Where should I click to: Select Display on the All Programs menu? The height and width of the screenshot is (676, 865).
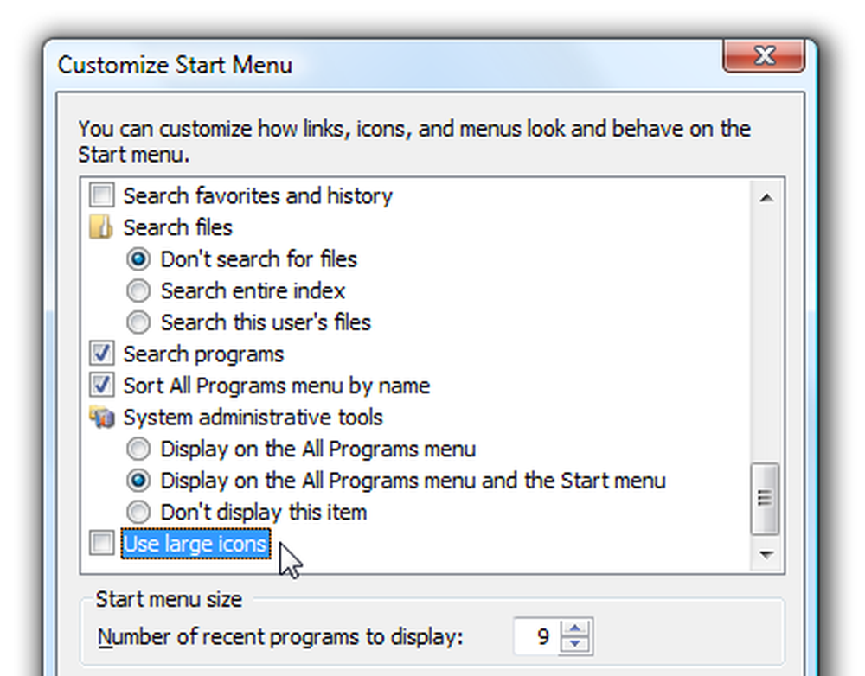coord(138,449)
